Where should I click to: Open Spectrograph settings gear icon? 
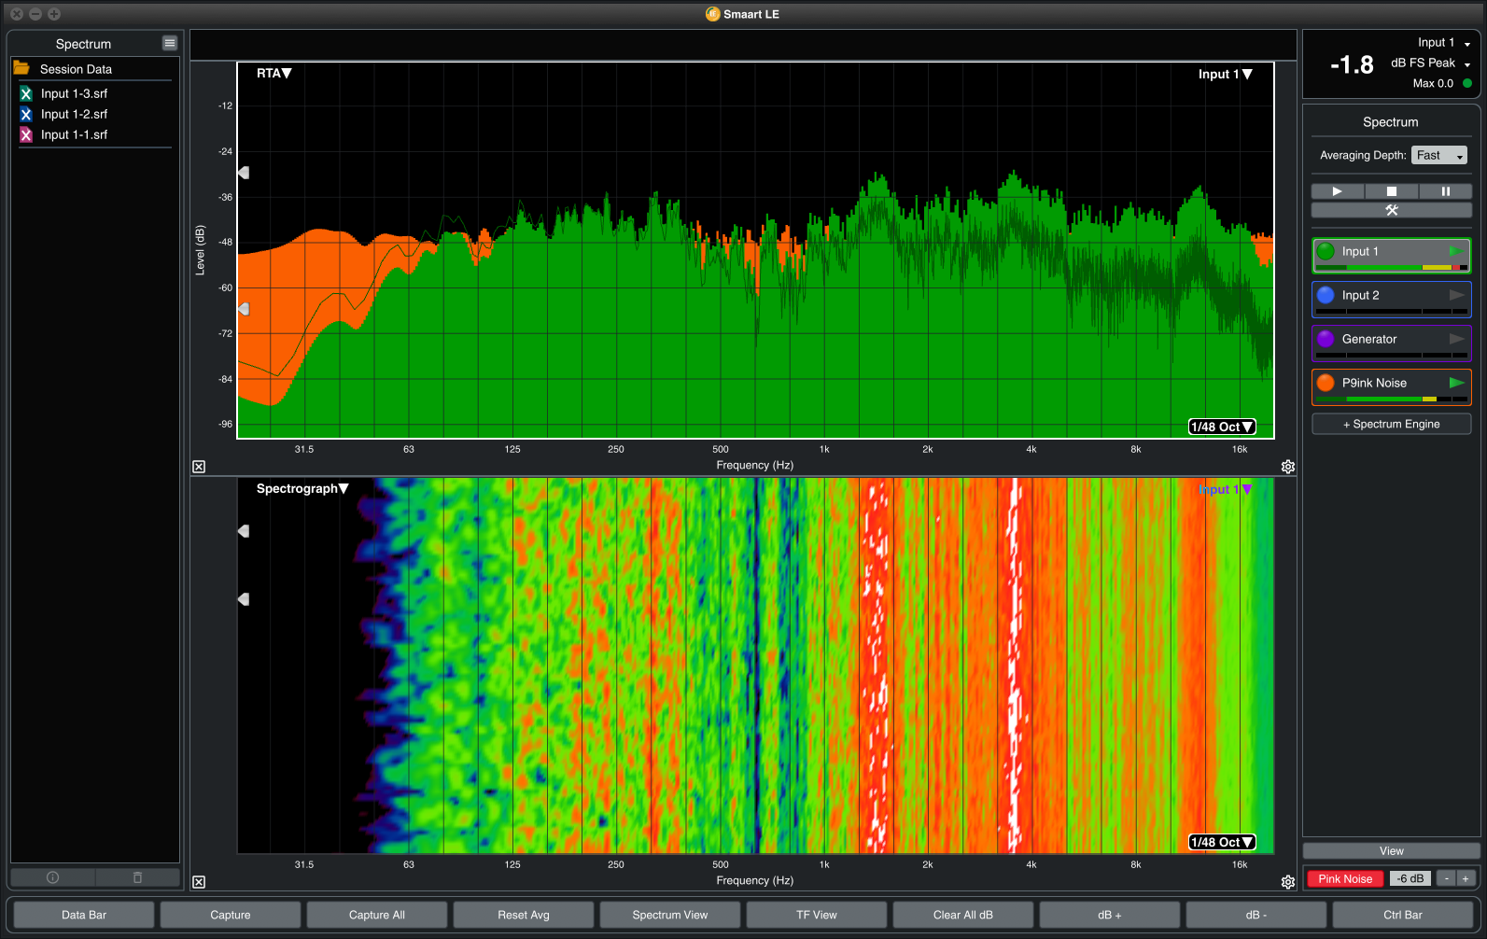coord(1288,882)
